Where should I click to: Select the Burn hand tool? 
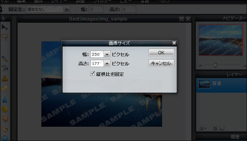5,119
